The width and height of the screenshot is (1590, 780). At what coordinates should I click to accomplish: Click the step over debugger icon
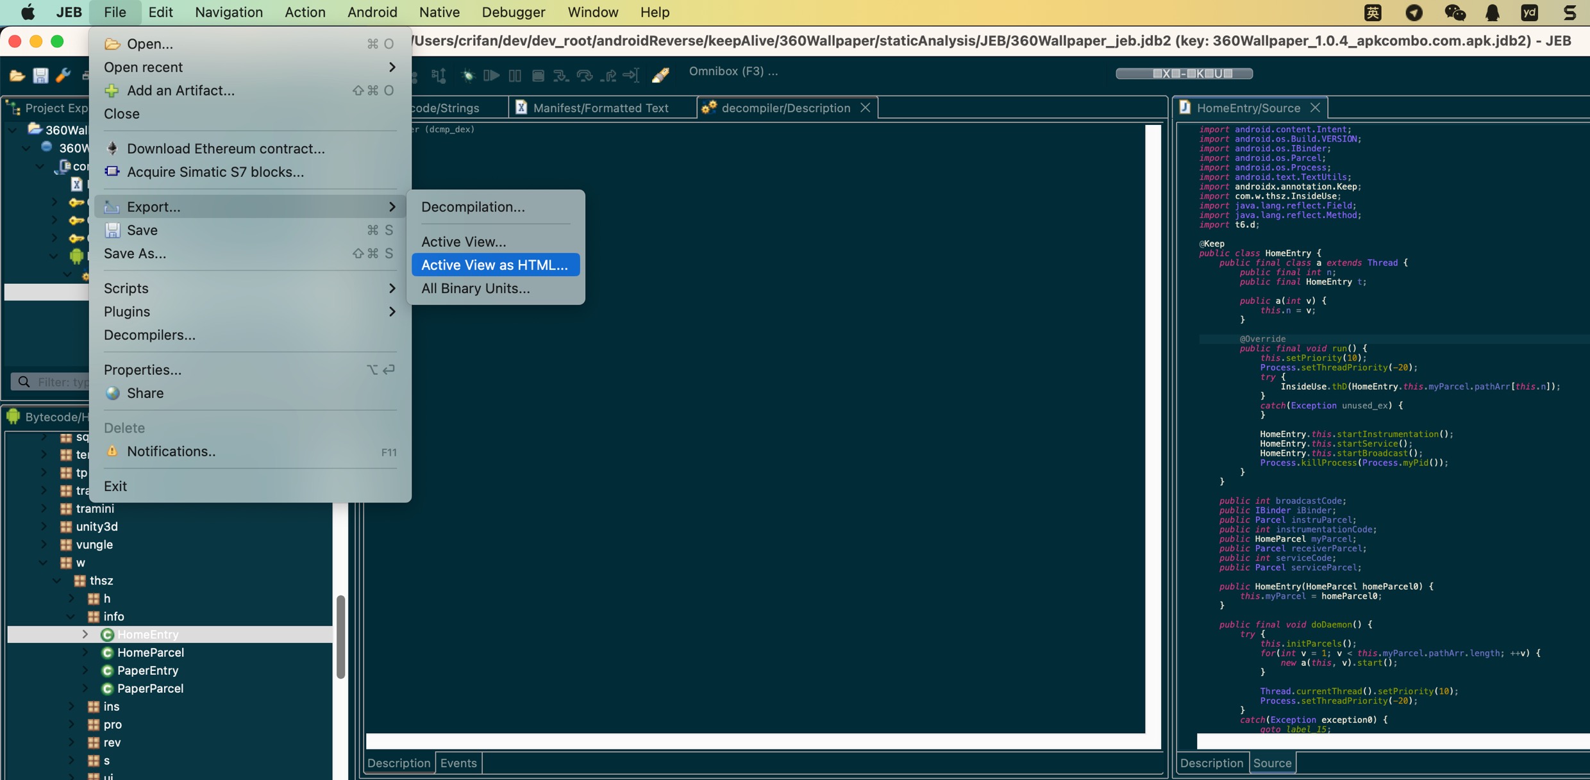(584, 76)
